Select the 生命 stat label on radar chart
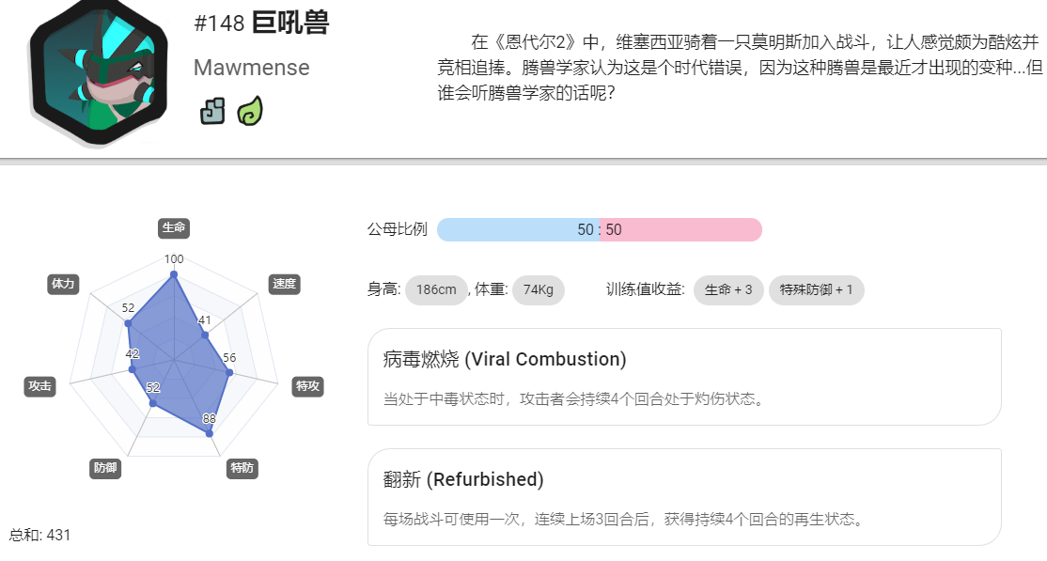 point(174,227)
